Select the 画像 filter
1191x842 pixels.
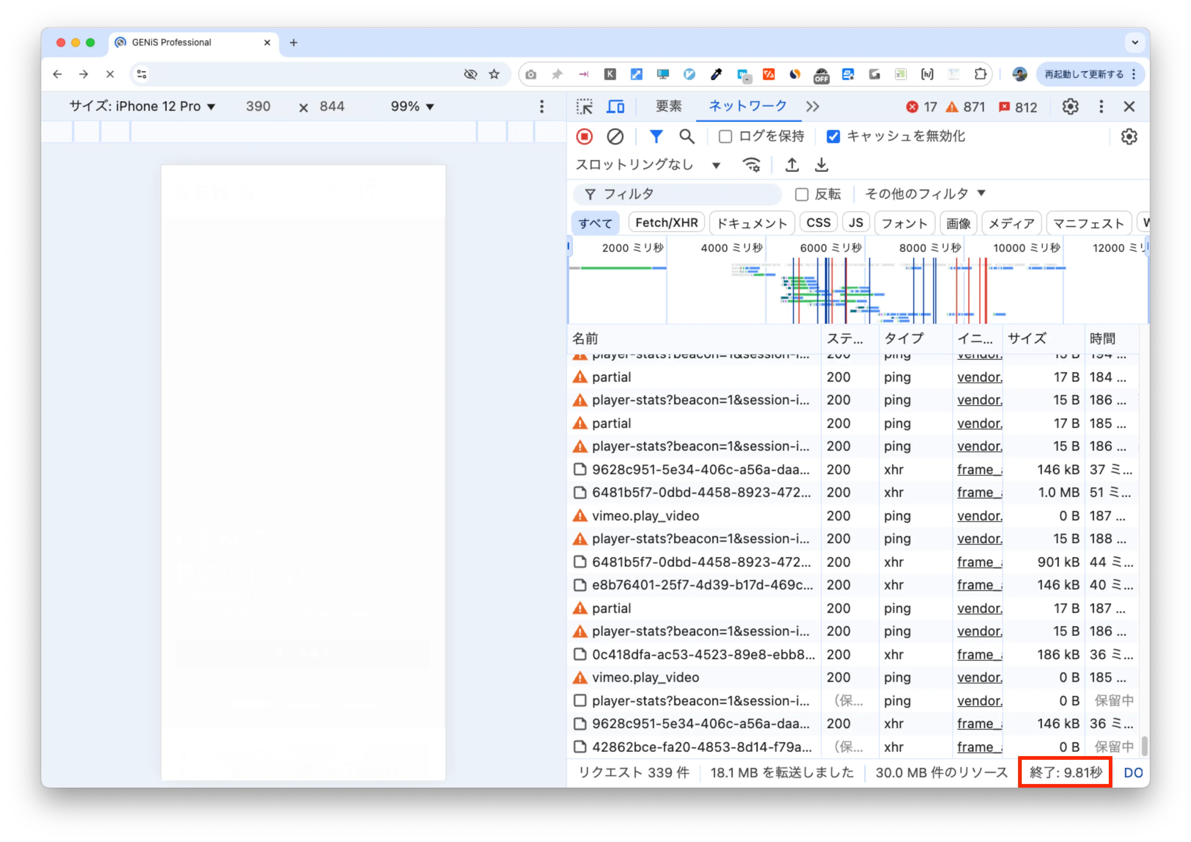coord(958,223)
